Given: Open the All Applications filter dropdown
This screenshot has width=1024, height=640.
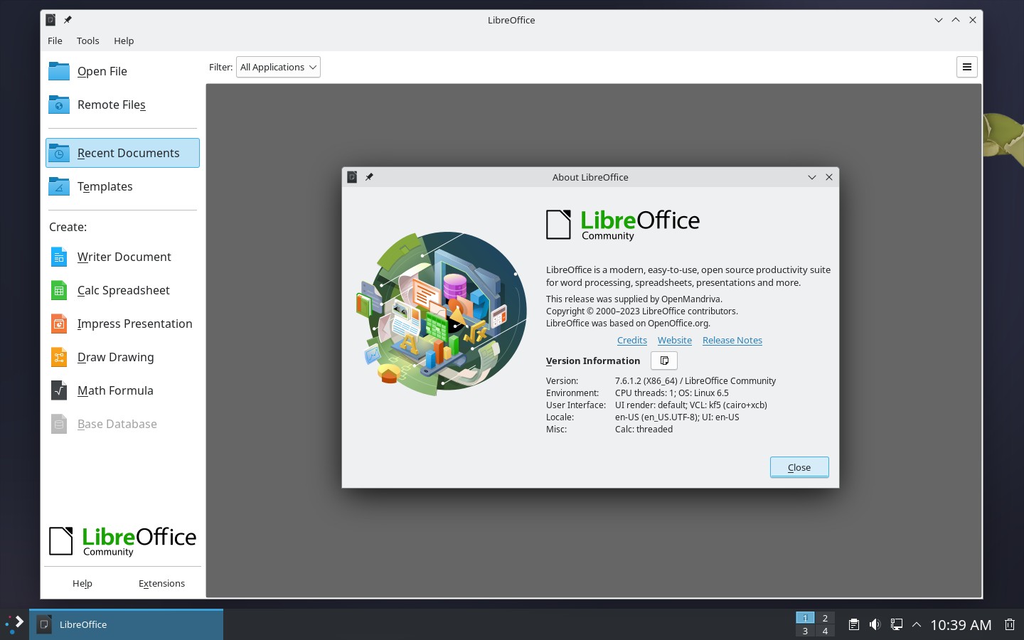Looking at the screenshot, I should (278, 67).
